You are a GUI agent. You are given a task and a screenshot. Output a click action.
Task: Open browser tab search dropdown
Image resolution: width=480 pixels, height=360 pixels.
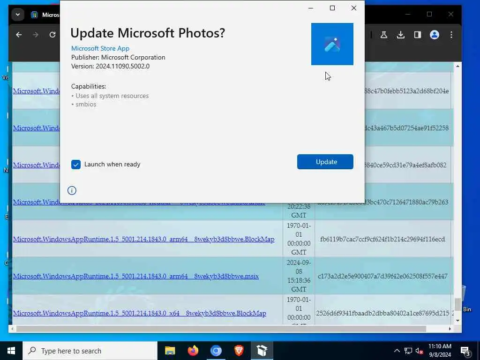click(x=18, y=15)
